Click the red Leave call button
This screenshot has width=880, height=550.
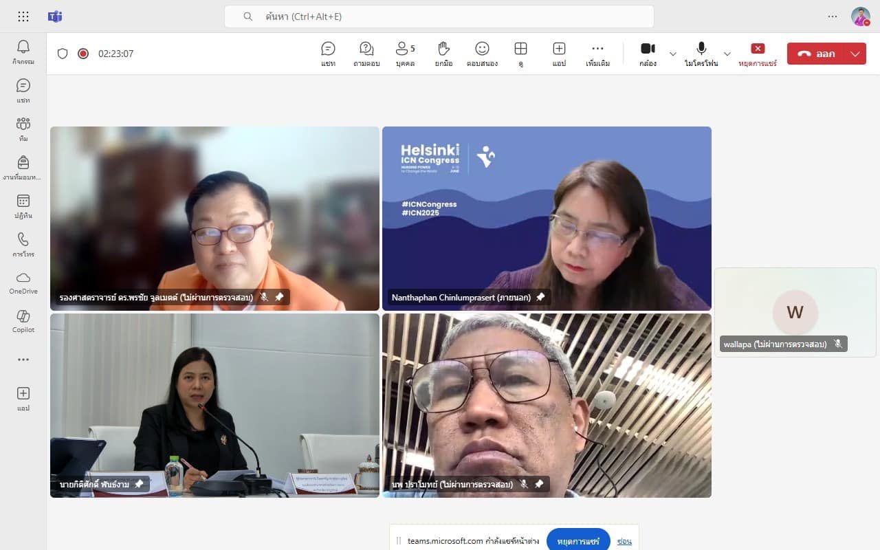pos(816,54)
